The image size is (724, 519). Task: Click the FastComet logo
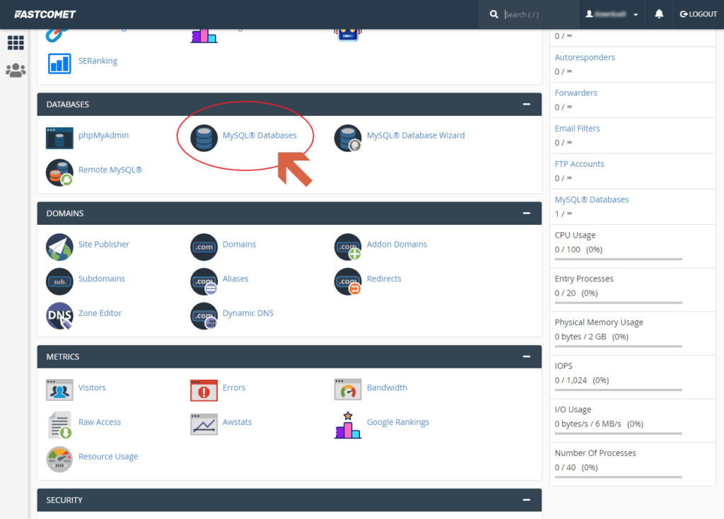tap(45, 14)
